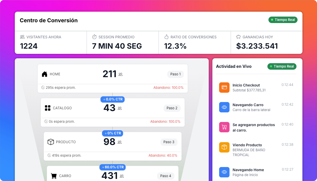
Task: Click the Paso 1 badge
Action: 176,74
